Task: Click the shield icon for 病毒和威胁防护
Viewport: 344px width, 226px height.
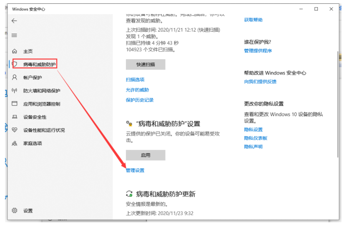Action: click(15, 65)
